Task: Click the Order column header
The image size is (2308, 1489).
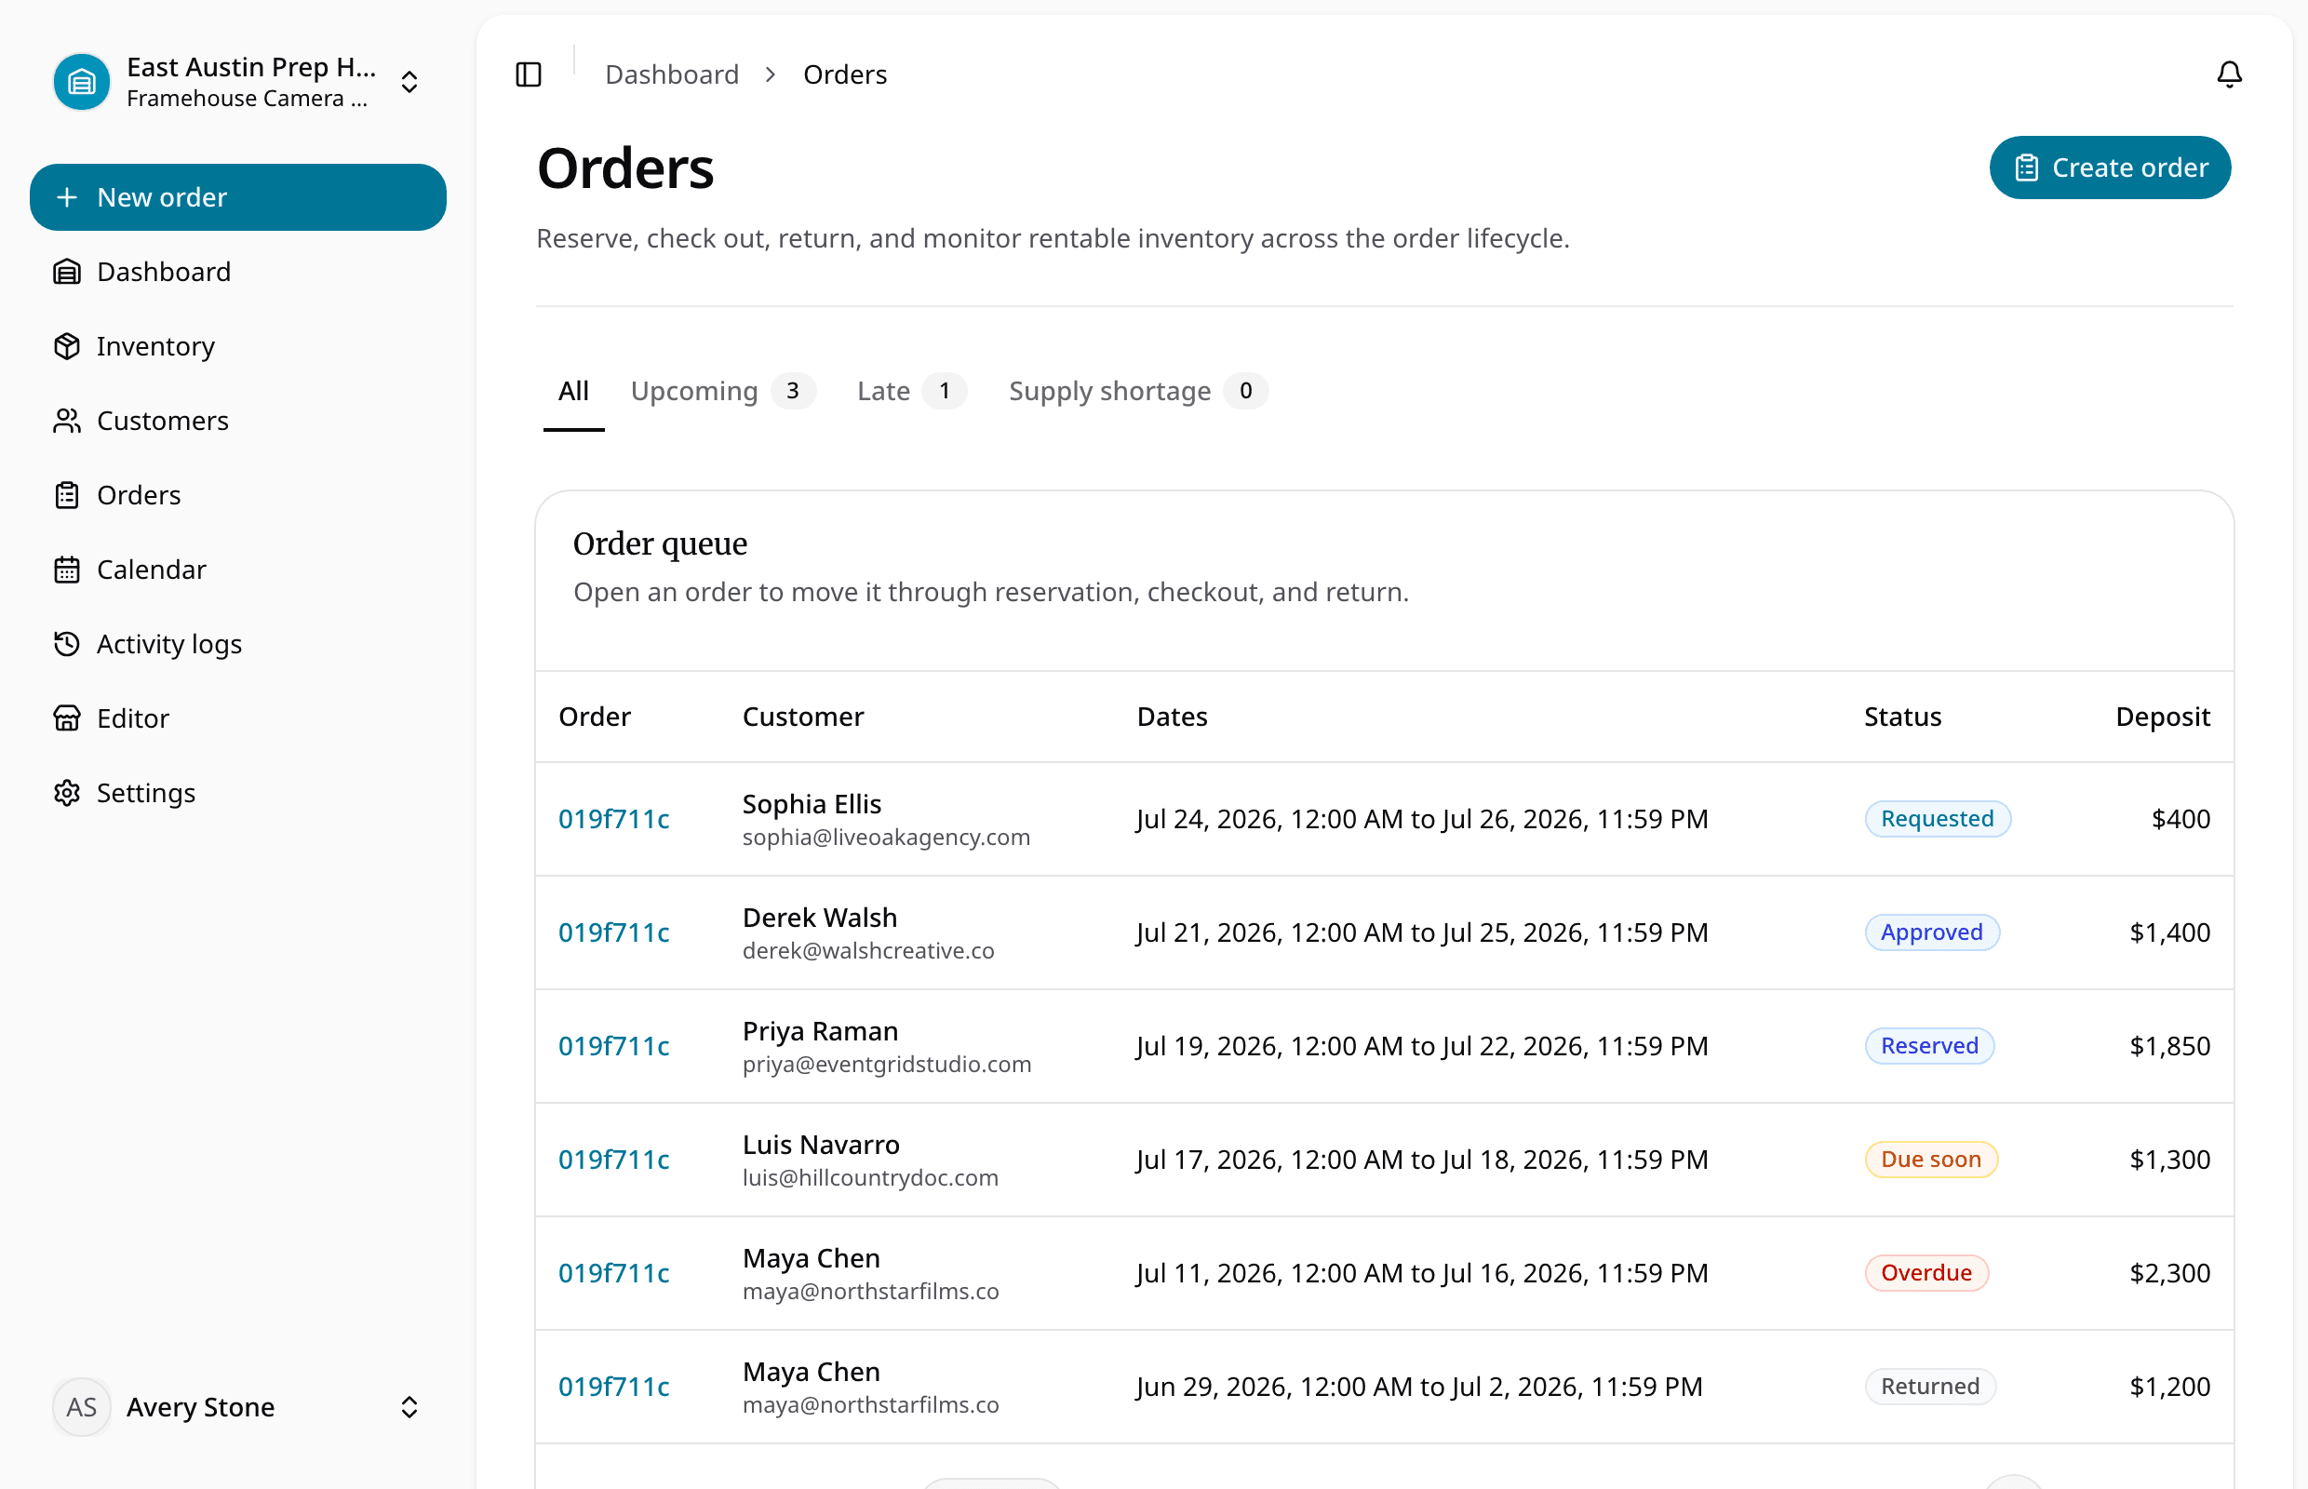Action: [595, 717]
